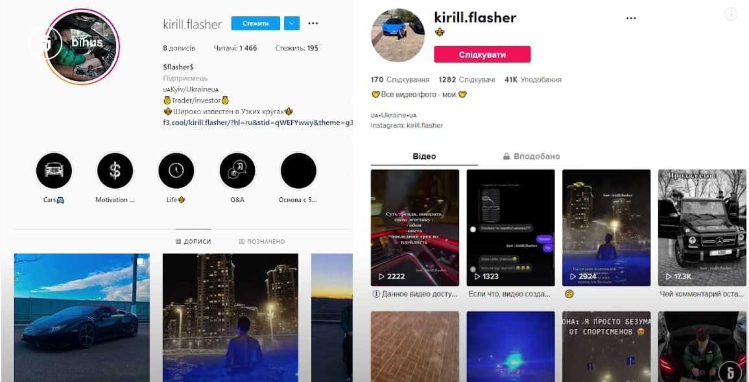Open the locked Вподобано tab
The height and width of the screenshot is (382, 749).
(x=531, y=156)
